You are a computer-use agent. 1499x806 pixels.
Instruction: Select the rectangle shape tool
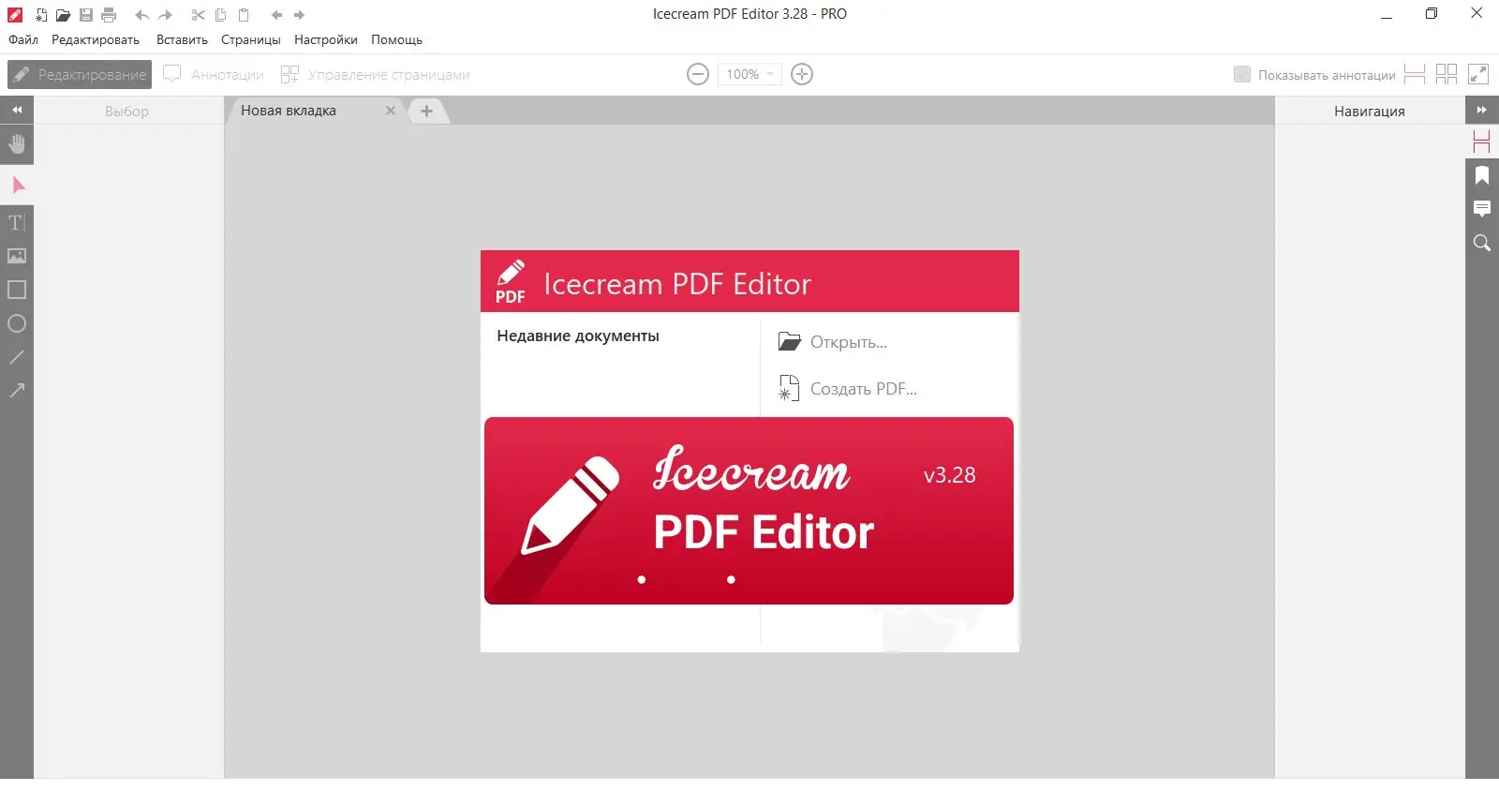pyautogui.click(x=17, y=290)
